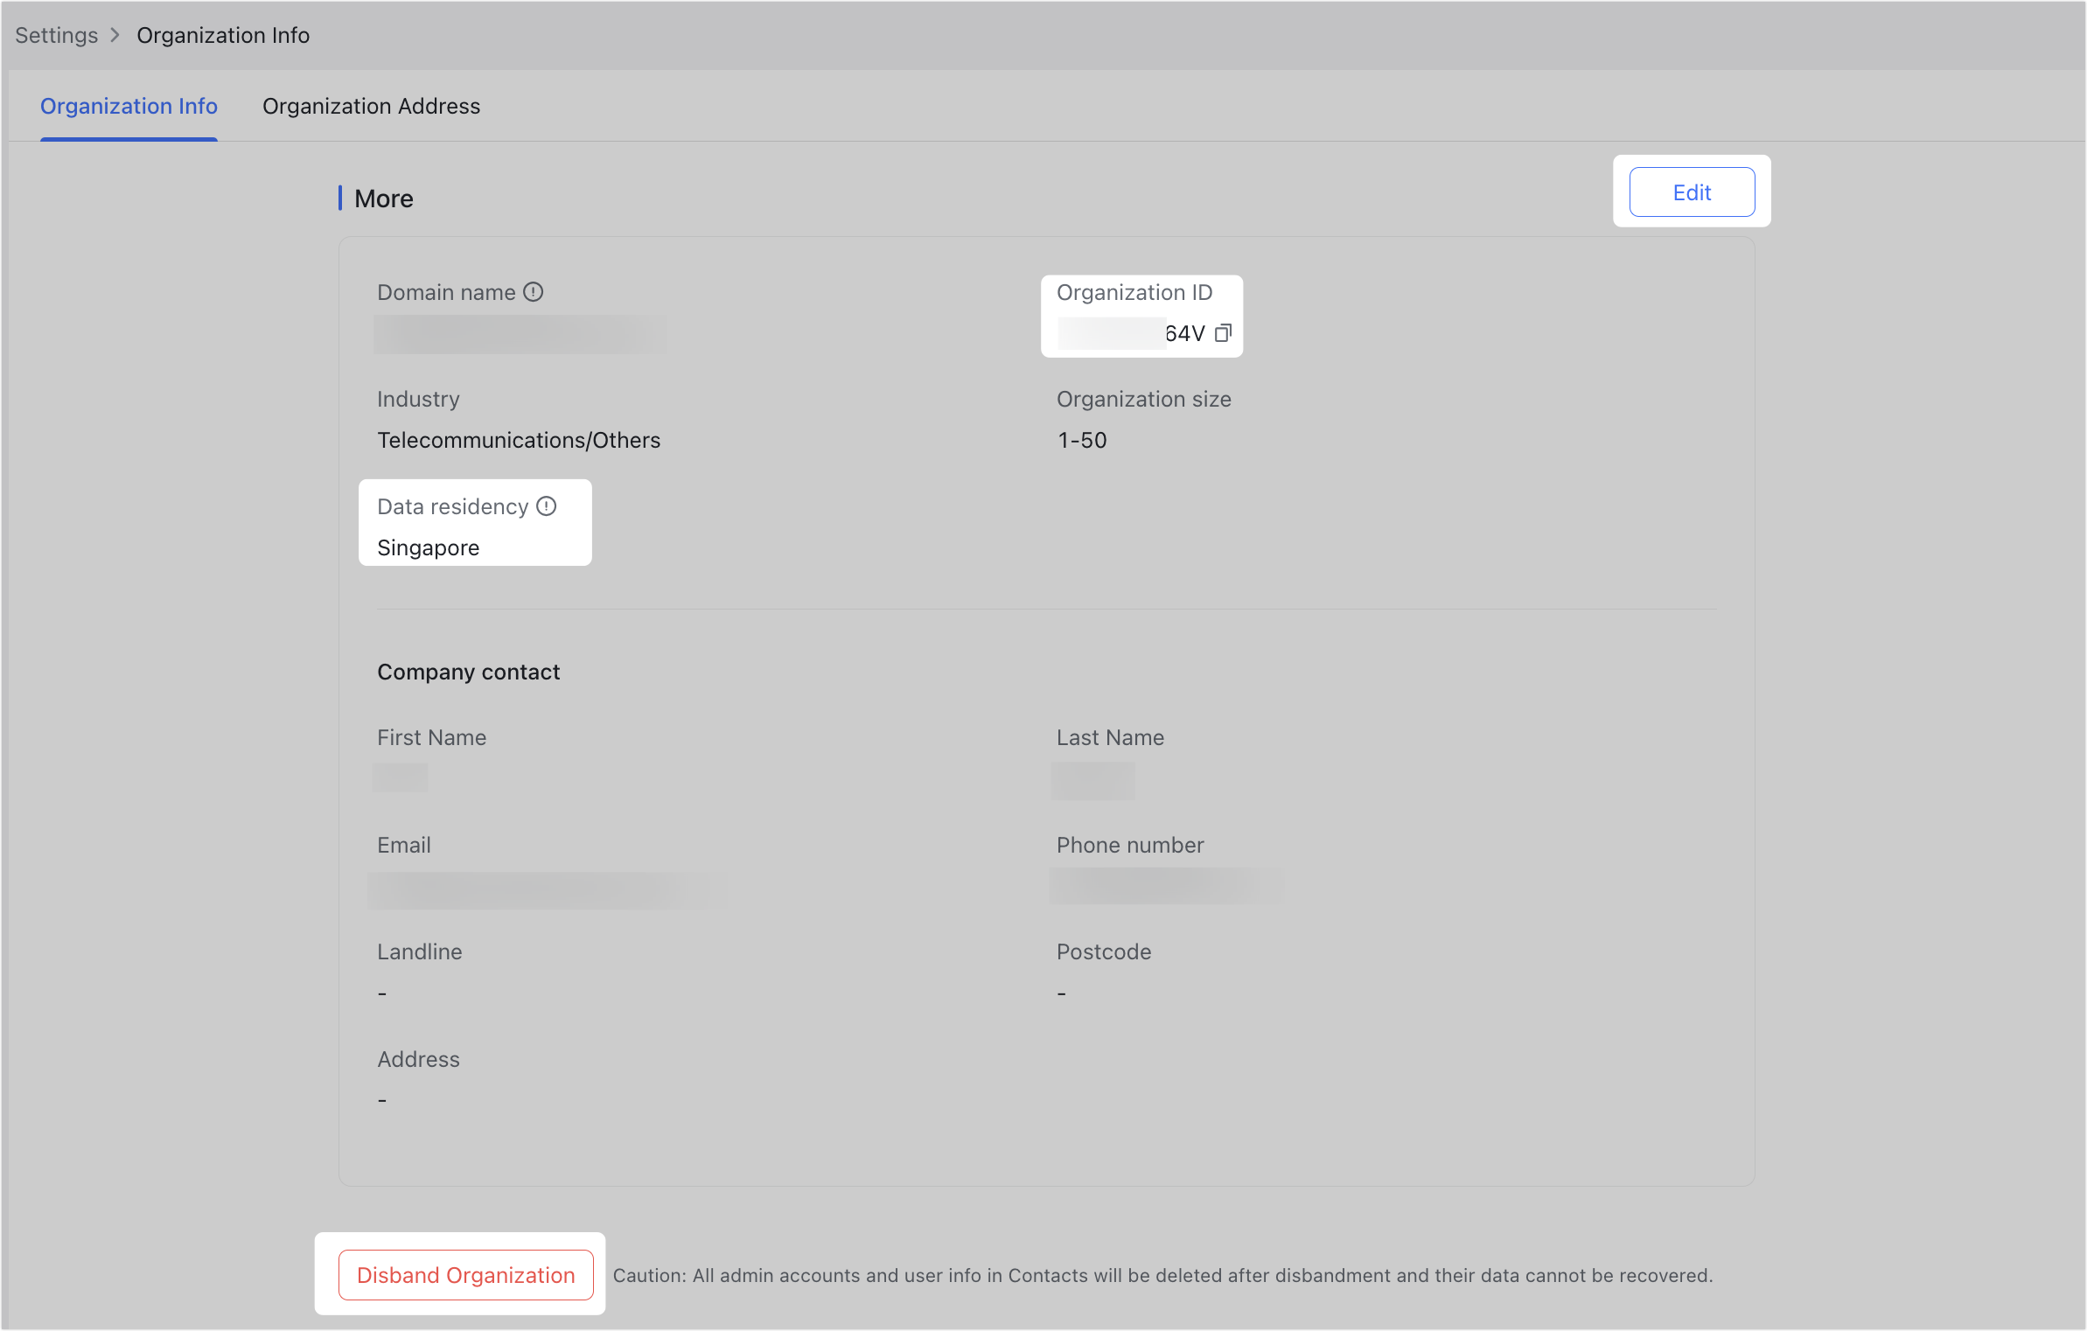Click the Organization size value 1-50
Viewport: 2087px width, 1331px height.
1082,440
